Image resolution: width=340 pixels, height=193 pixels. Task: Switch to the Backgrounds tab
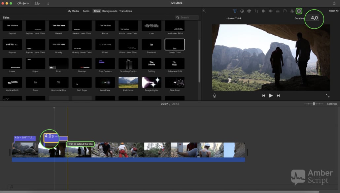coord(110,11)
